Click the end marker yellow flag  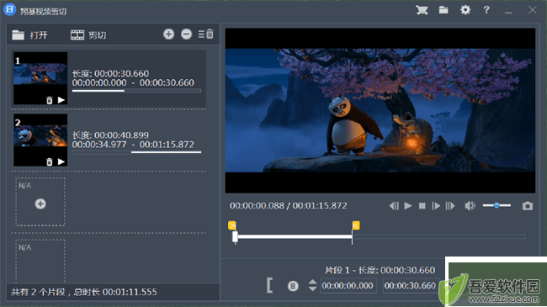[356, 225]
